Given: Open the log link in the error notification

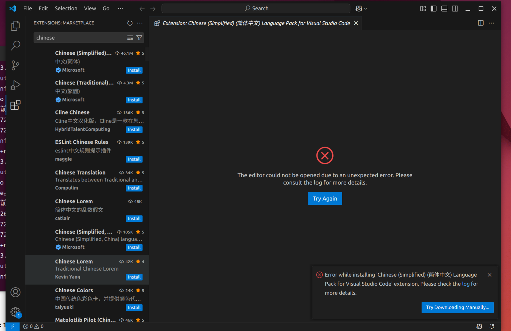Looking at the screenshot, I should [466, 284].
